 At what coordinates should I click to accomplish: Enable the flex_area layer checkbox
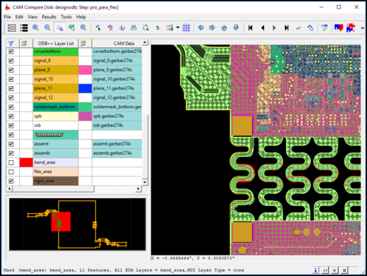pyautogui.click(x=11, y=172)
